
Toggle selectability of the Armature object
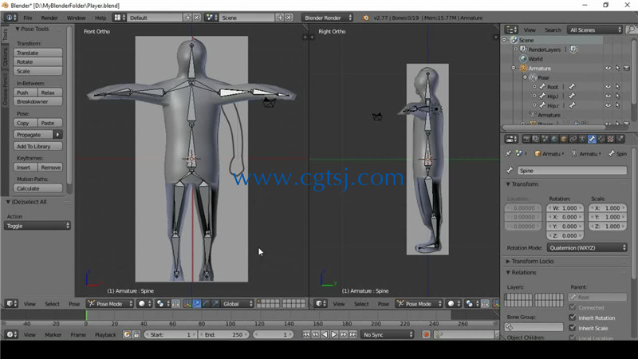coord(617,68)
